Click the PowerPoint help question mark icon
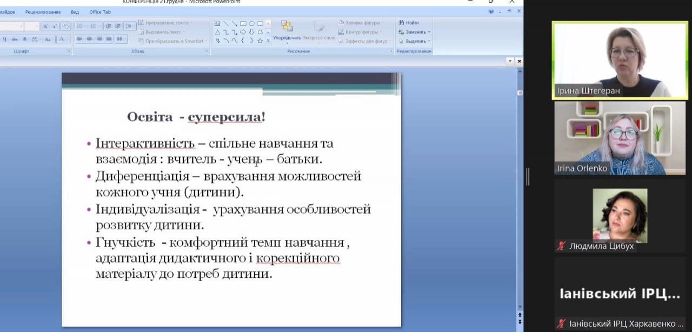The height and width of the screenshot is (332, 692). tap(491, 11)
